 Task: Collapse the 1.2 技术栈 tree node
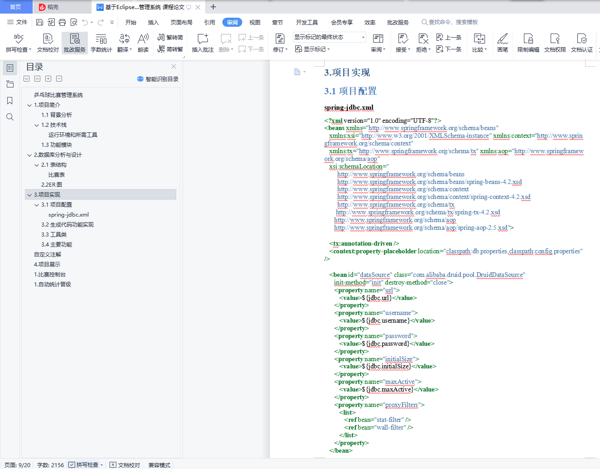coord(37,125)
